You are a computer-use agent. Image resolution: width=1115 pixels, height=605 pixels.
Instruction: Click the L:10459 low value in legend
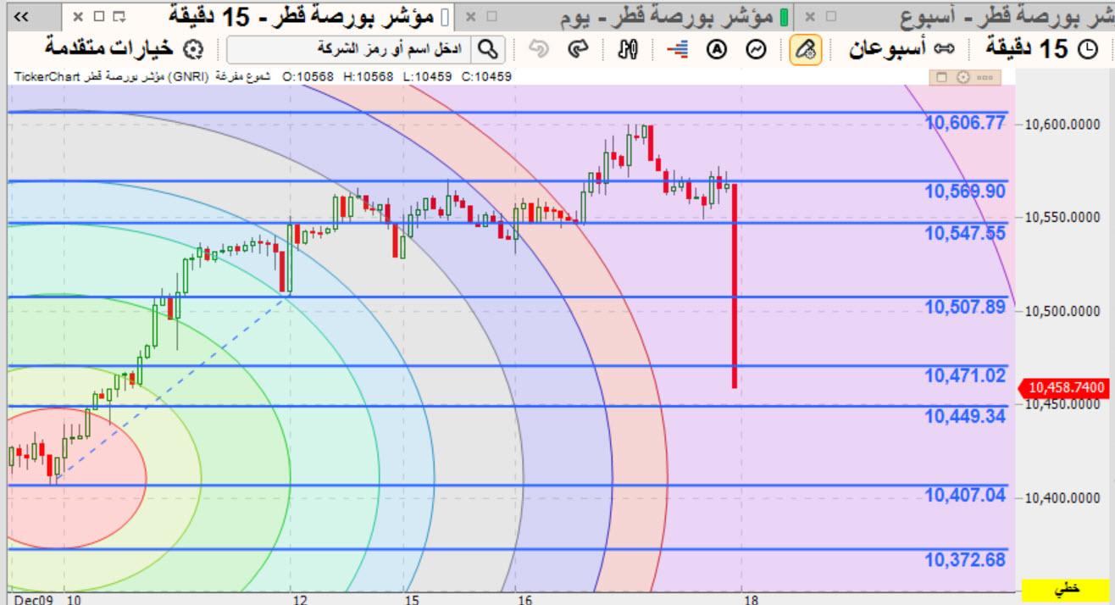pyautogui.click(x=428, y=77)
